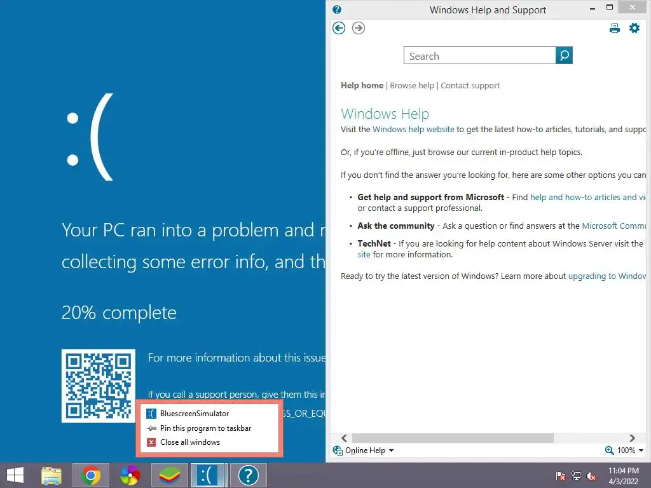Click the search magnifier button
This screenshot has height=488, width=651.
point(564,55)
